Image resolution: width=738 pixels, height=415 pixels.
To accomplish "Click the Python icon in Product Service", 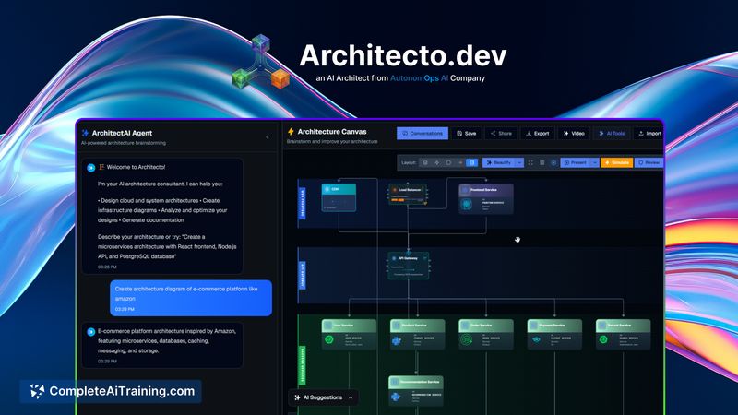I will 397,340.
